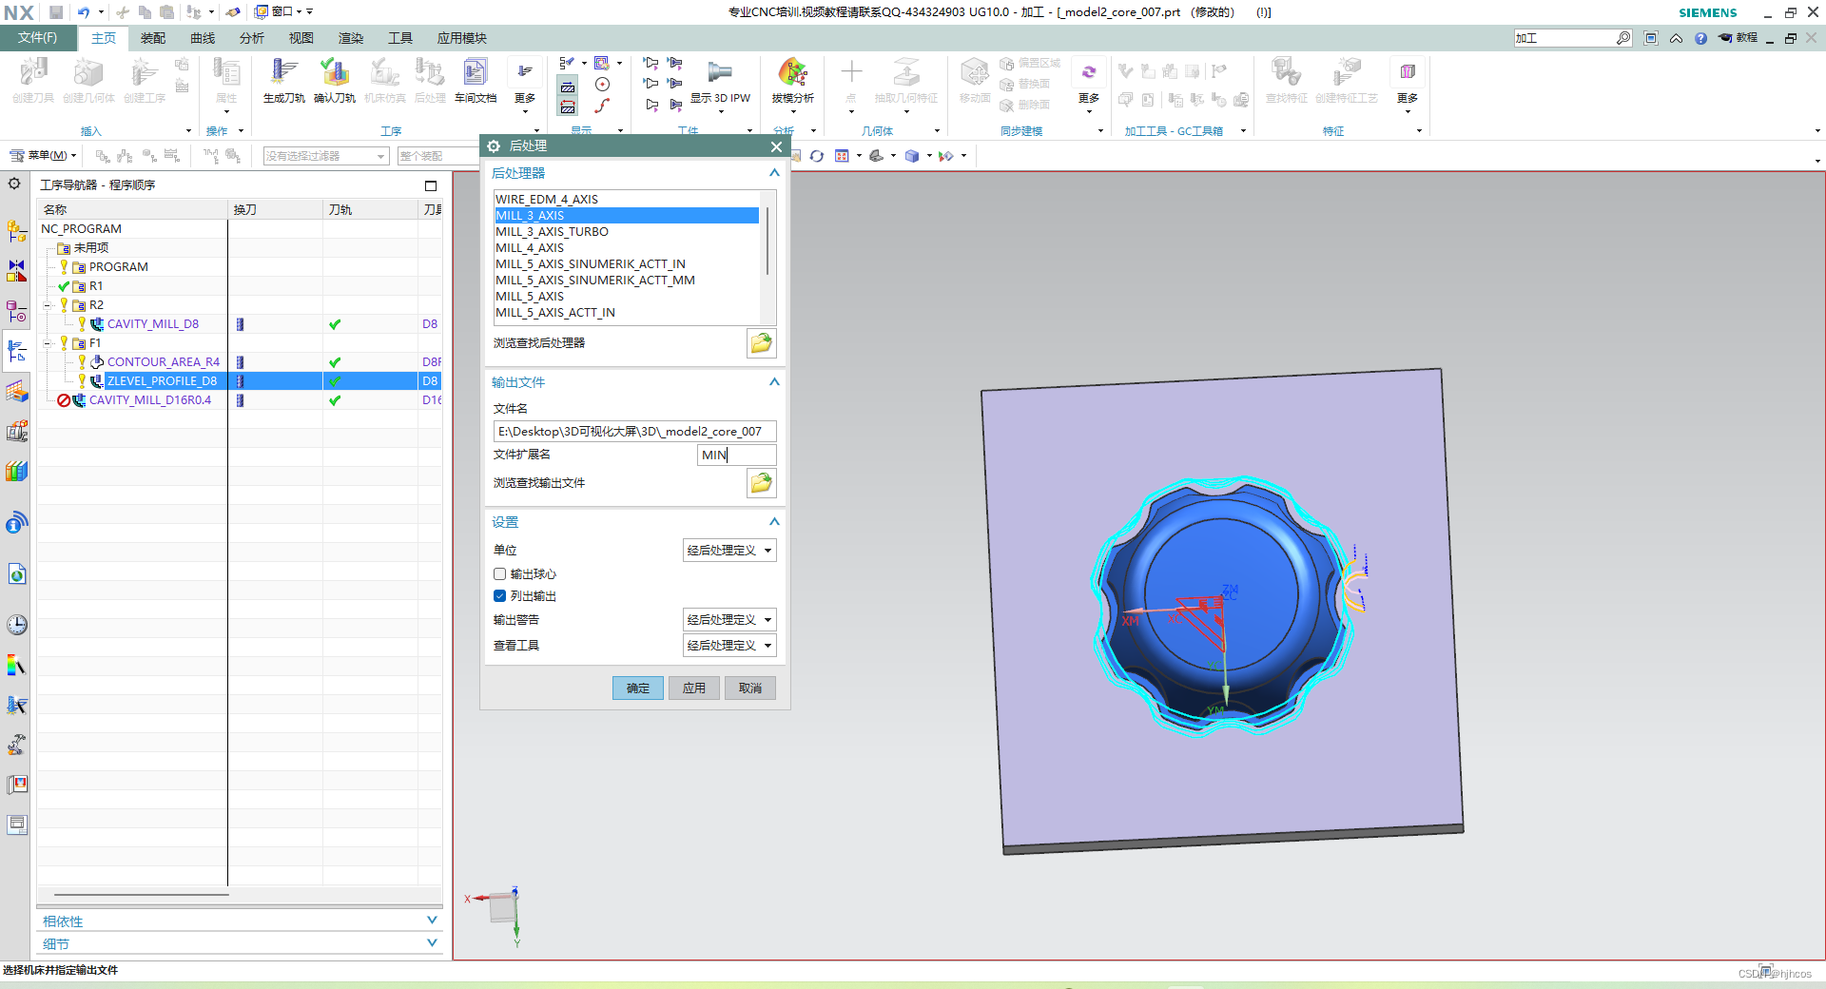Click the 文件扩展名 input field

[736, 456]
